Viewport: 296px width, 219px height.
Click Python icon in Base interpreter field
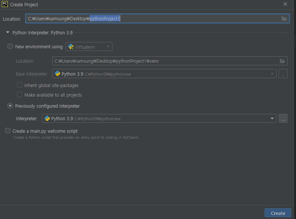(x=58, y=74)
